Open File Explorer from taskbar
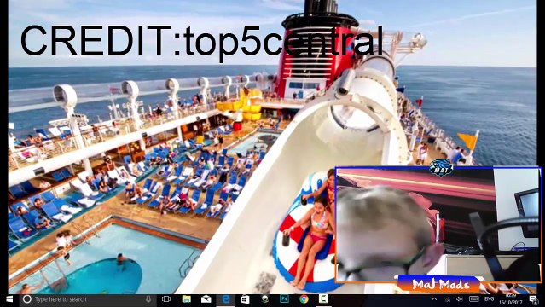Viewport: 545px width, 307px height. click(186, 299)
